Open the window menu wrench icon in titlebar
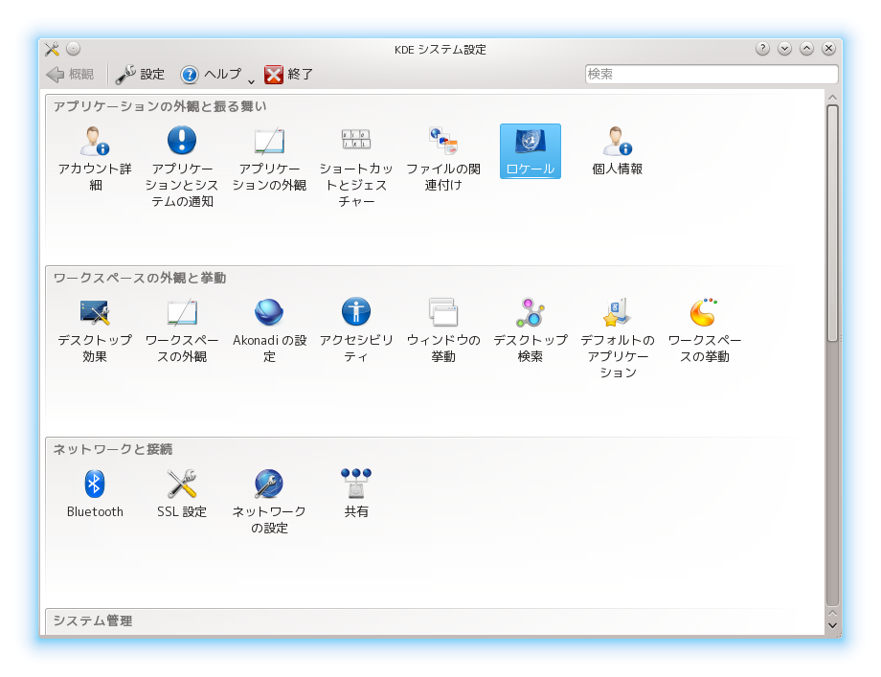The image size is (881, 677). [x=52, y=49]
